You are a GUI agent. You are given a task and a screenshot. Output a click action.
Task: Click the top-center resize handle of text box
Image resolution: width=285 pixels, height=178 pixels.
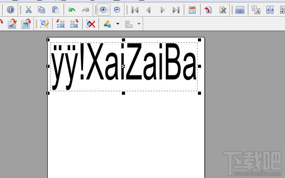pos(123,40)
